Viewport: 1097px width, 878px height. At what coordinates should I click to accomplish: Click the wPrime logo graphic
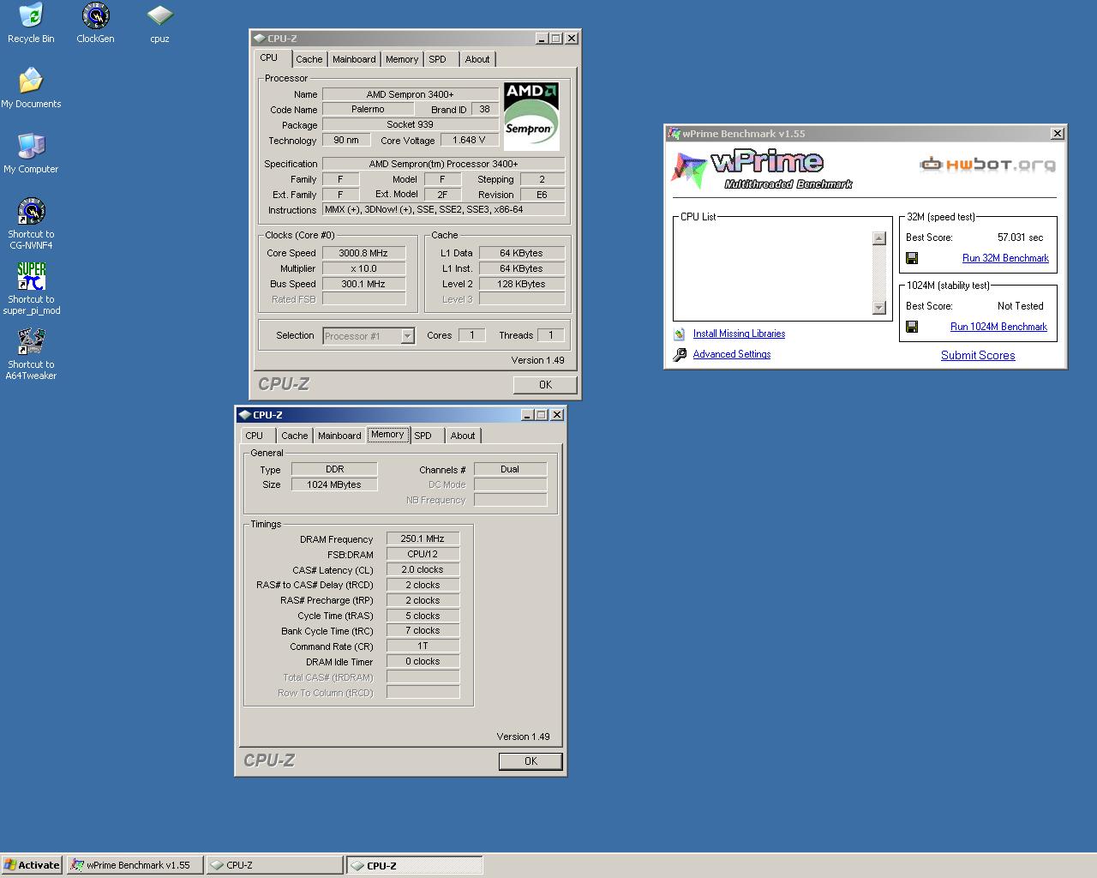(x=761, y=169)
